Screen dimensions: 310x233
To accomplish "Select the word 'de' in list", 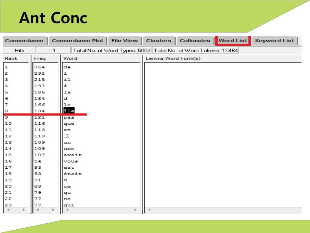I will click(x=67, y=67).
